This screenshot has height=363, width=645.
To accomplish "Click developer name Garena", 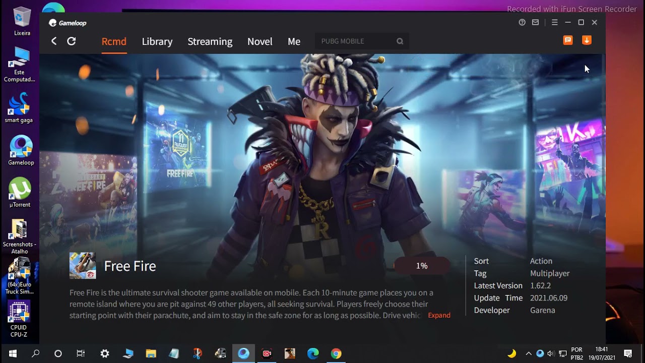I will [543, 310].
